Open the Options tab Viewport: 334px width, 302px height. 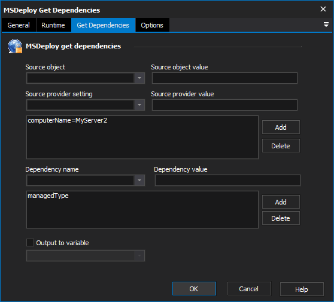point(152,25)
